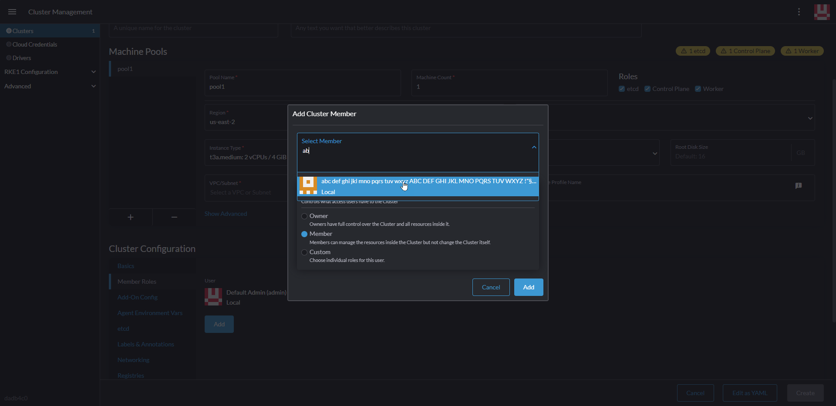Open the kebab actions menu top right
The image size is (836, 406).
pos(799,12)
